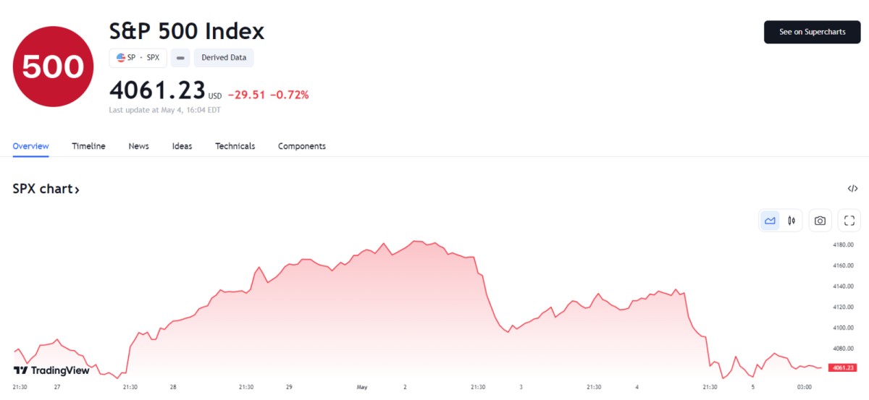Go to the News tab

138,146
